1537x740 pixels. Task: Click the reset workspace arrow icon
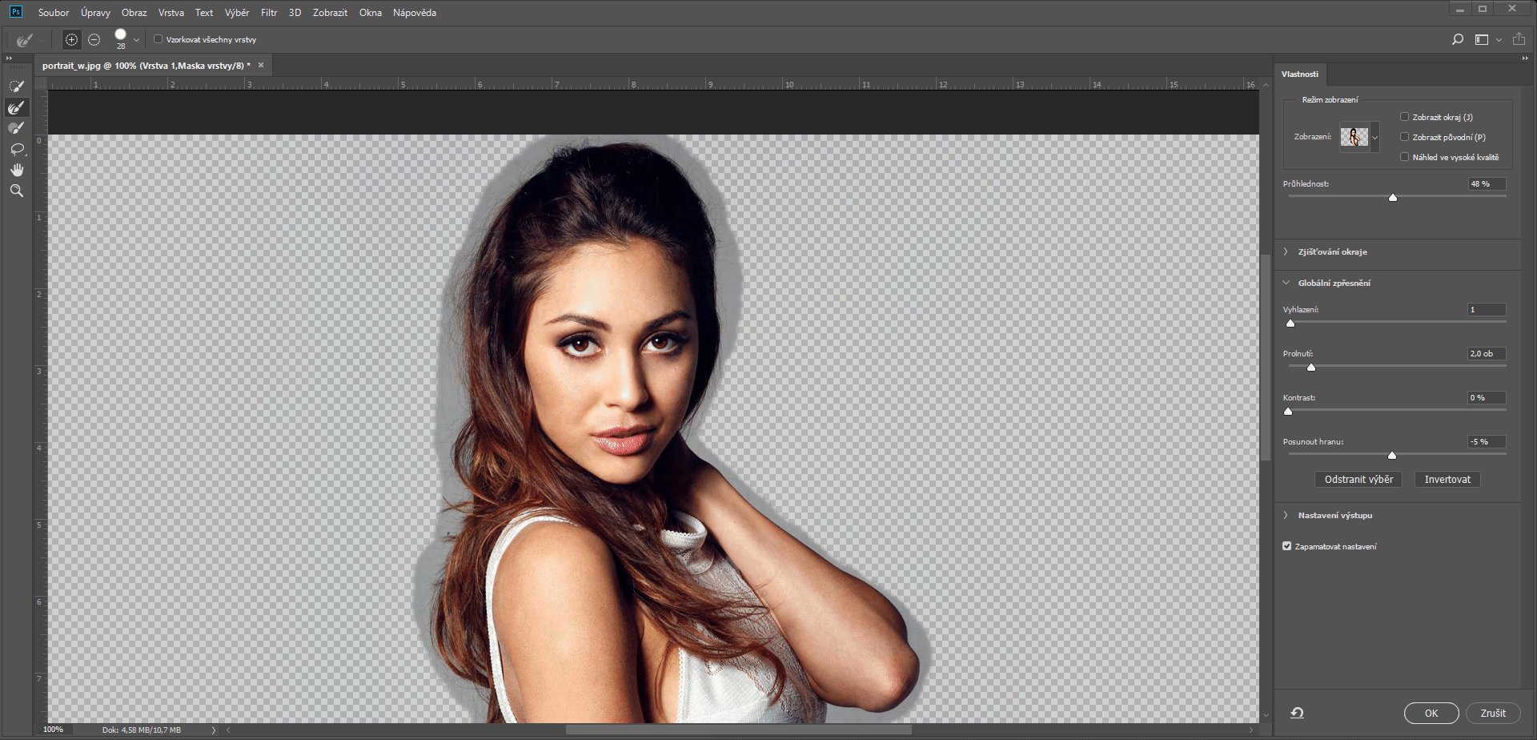pos(1297,713)
